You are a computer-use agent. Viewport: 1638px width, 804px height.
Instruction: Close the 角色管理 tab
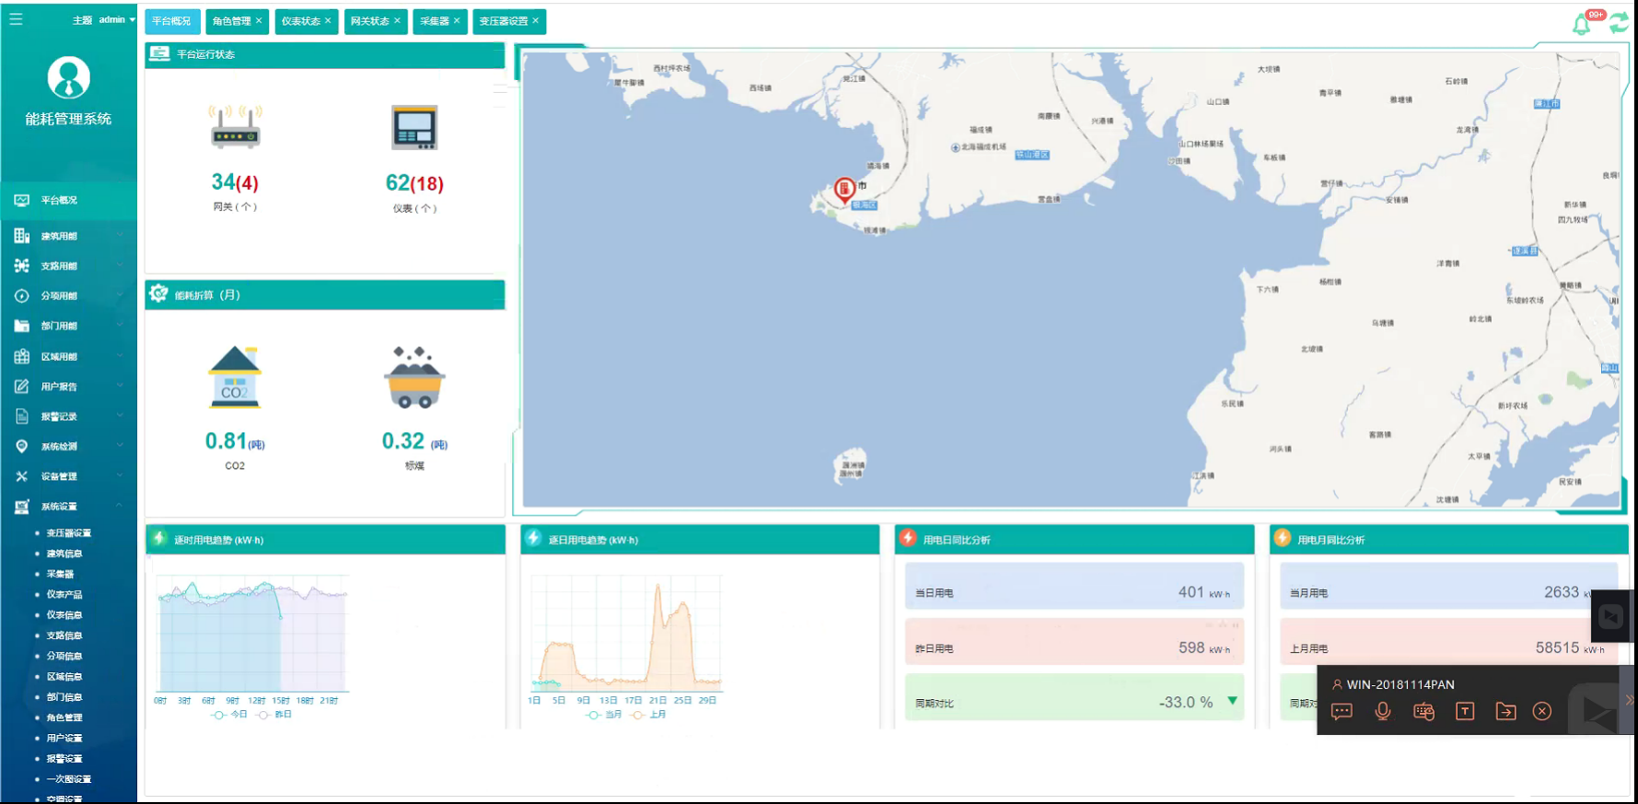259,20
